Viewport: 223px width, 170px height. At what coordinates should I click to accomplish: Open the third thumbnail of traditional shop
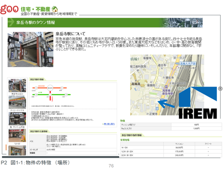(17, 119)
